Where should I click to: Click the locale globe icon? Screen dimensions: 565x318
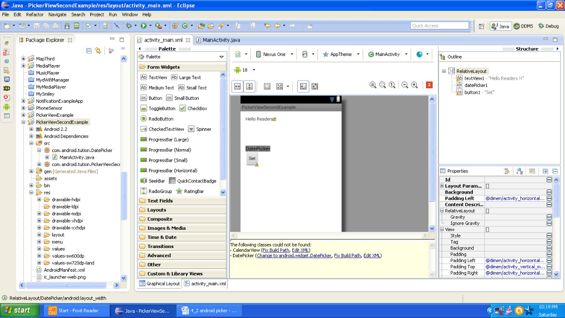pos(419,54)
